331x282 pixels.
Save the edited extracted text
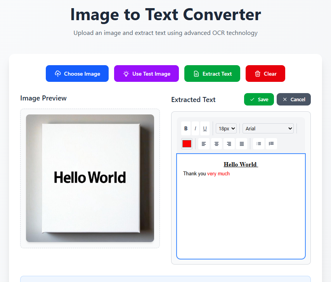point(259,99)
